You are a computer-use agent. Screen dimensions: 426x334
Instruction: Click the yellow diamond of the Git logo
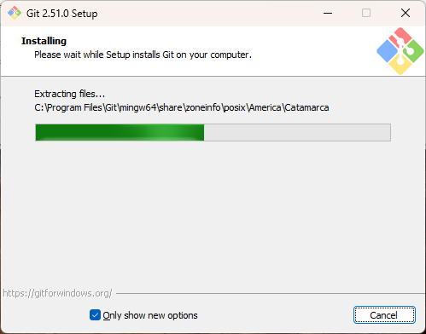pos(400,65)
